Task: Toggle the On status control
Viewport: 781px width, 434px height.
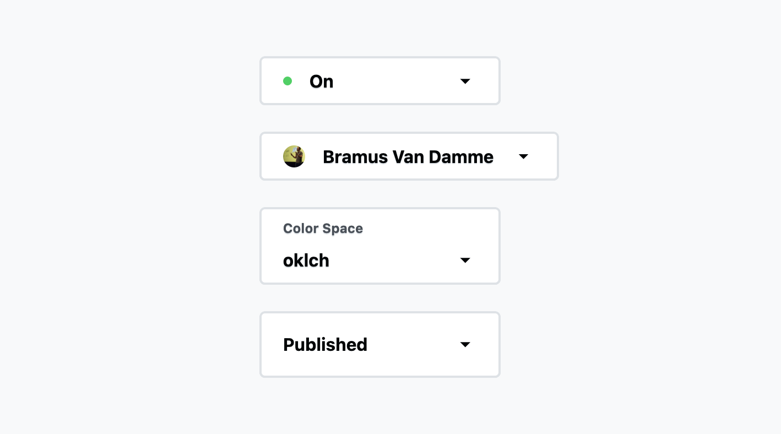Action: pyautogui.click(x=380, y=80)
